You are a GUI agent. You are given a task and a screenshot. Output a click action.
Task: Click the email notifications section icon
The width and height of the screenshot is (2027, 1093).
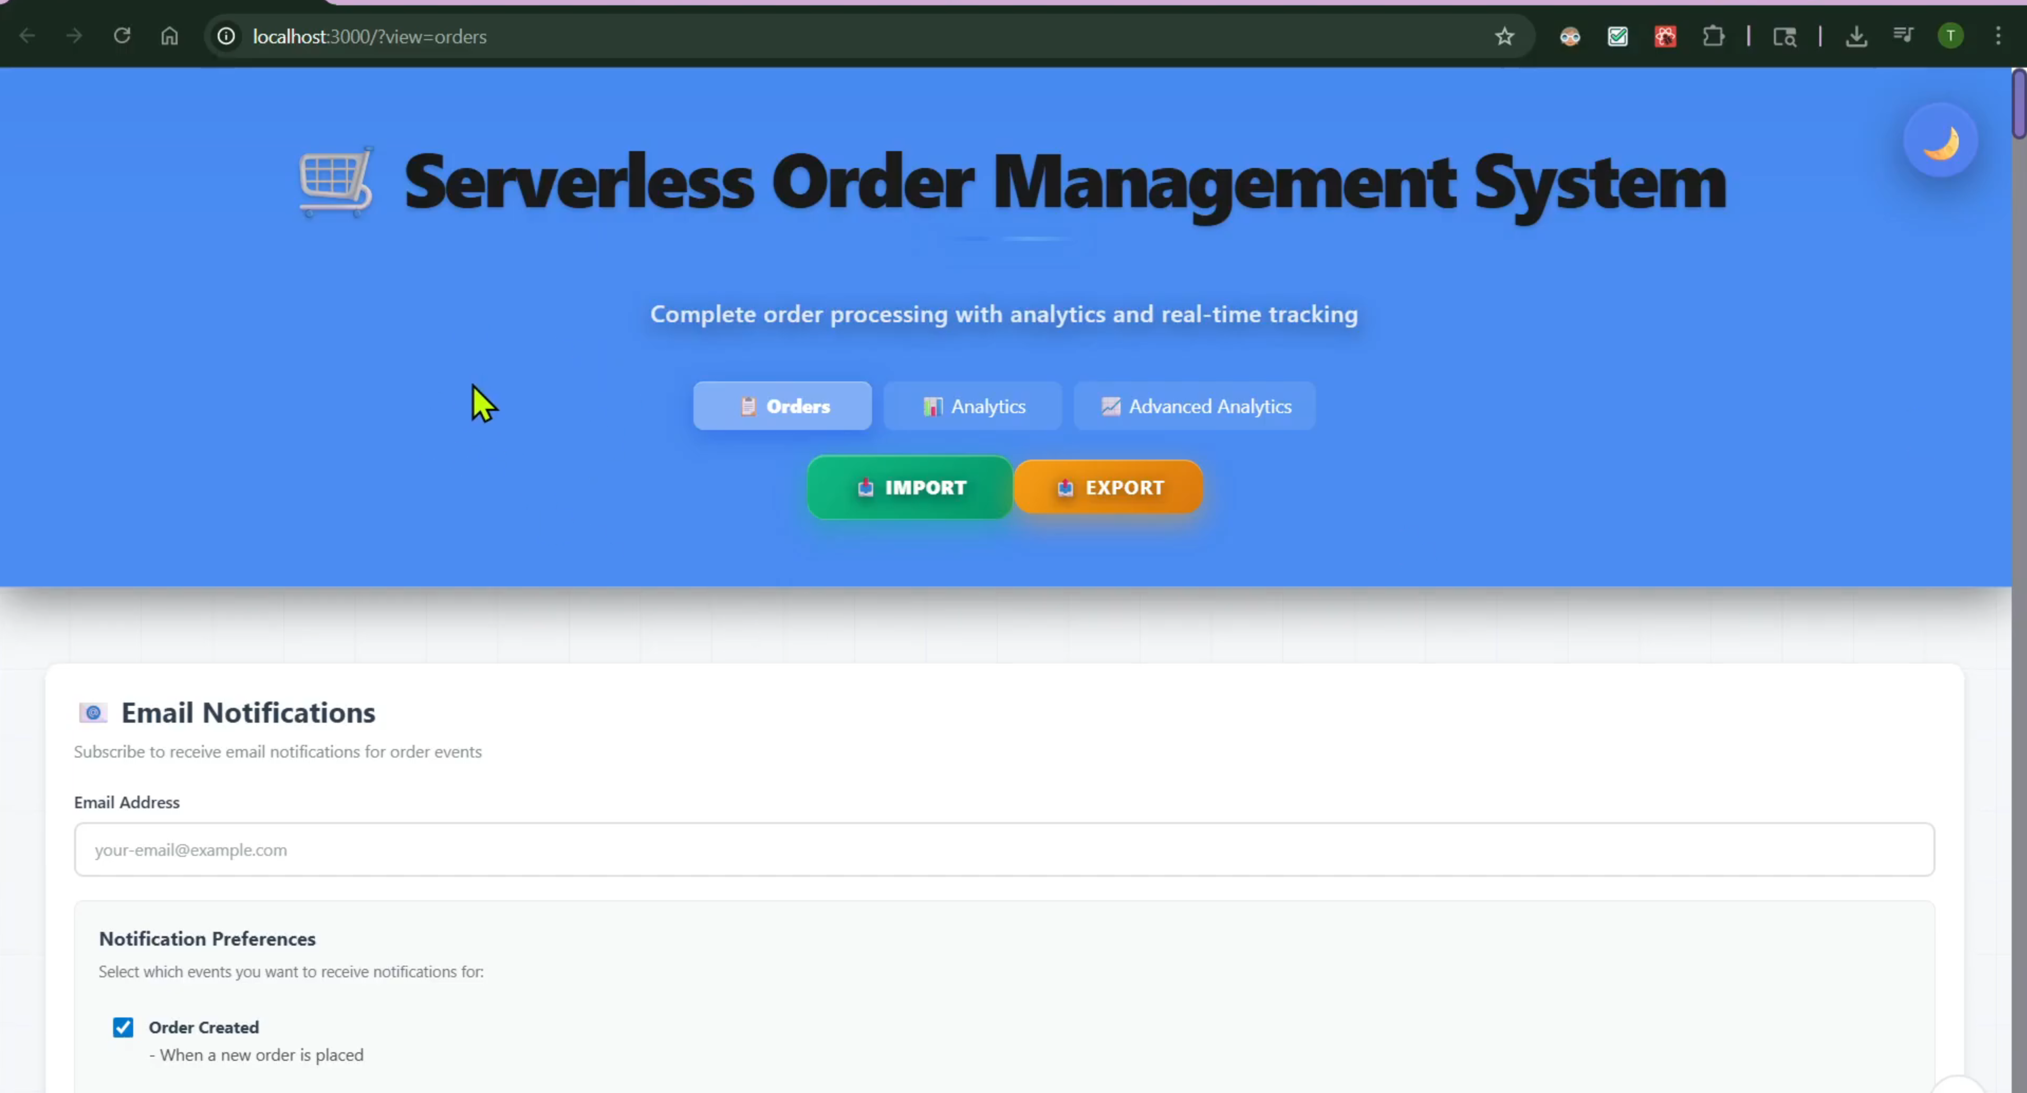pos(93,713)
